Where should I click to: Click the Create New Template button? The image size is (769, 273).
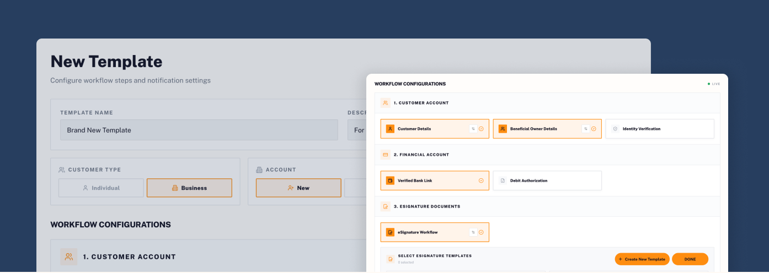(x=642, y=259)
